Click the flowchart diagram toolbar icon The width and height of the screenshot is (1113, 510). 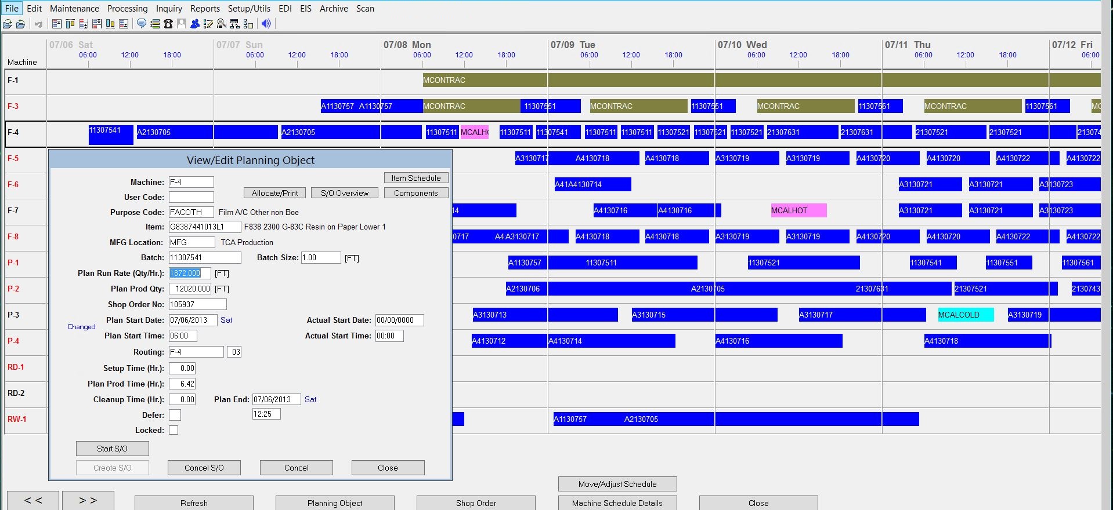coord(248,24)
